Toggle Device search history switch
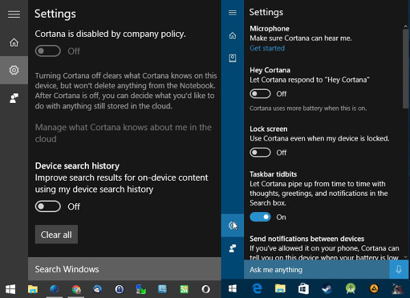Viewport: 410px width, 298px height. [x=48, y=207]
